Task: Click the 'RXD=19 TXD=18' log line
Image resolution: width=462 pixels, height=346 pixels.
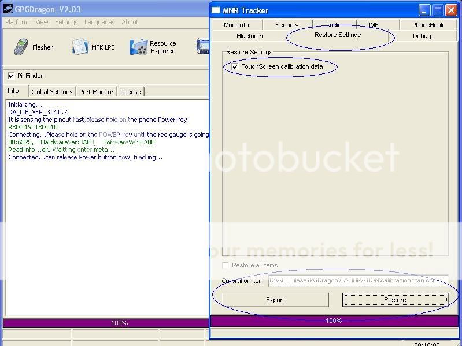Action: 33,127
